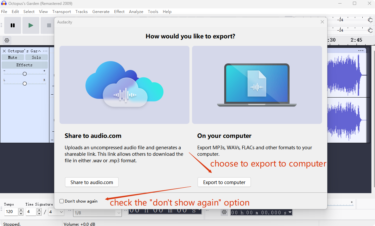Click the laptop export illustration
The image size is (375, 226).
pyautogui.click(x=257, y=85)
